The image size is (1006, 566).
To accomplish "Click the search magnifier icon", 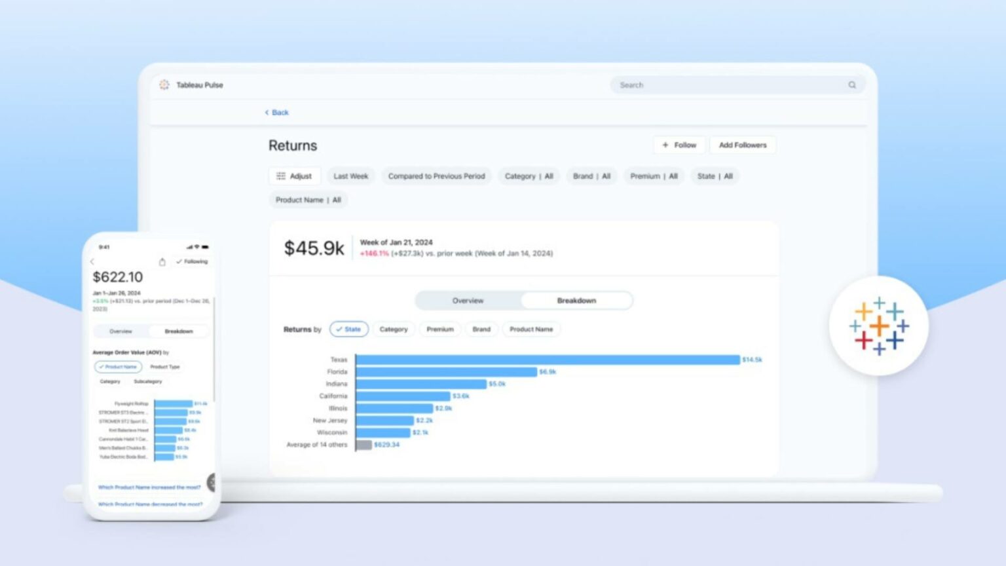I will [x=851, y=85].
